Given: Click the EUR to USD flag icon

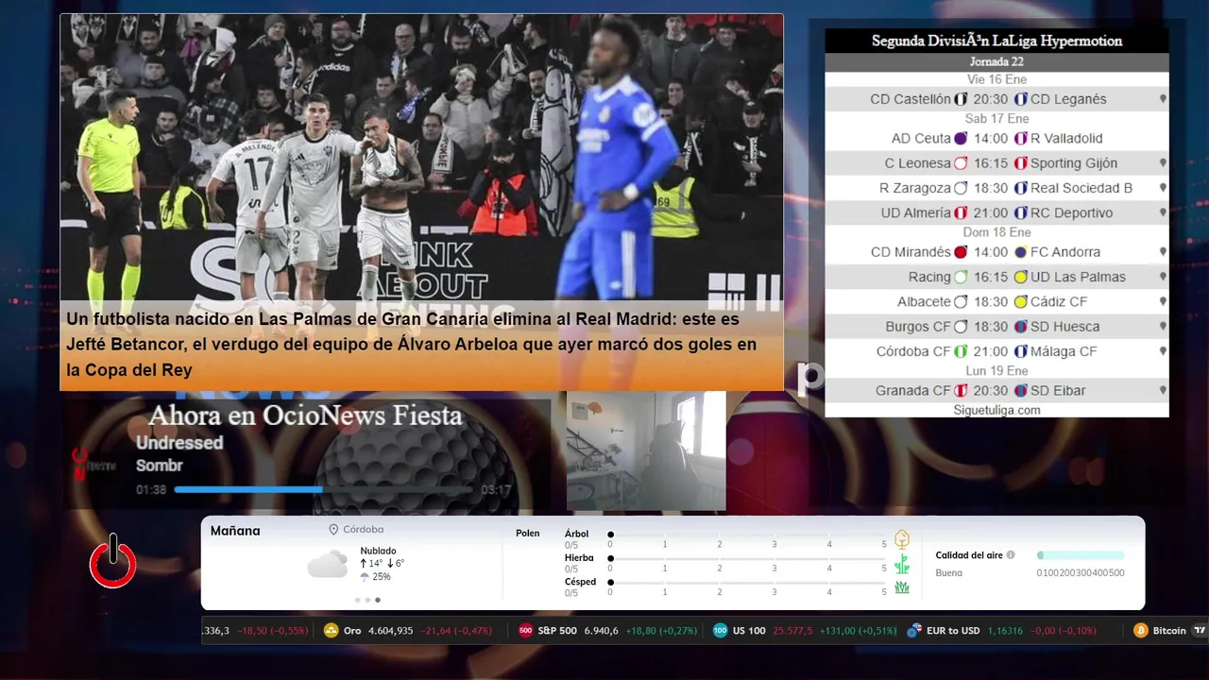Looking at the screenshot, I should (914, 631).
